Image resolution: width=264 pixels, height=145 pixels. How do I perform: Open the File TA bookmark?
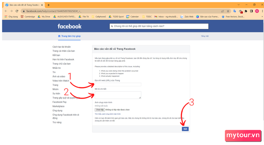84,17
